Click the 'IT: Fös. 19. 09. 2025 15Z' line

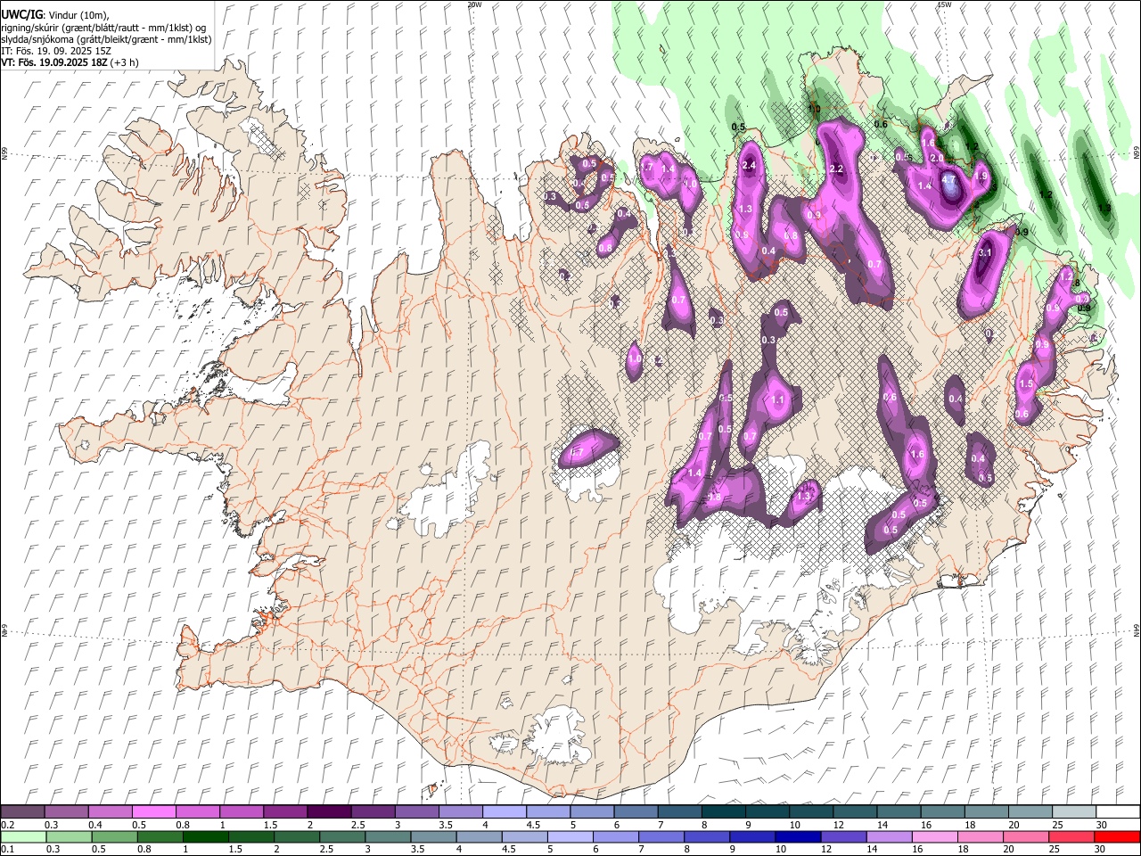[x=56, y=51]
